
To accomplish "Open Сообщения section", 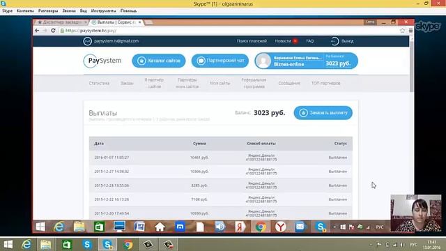I will tap(289, 83).
